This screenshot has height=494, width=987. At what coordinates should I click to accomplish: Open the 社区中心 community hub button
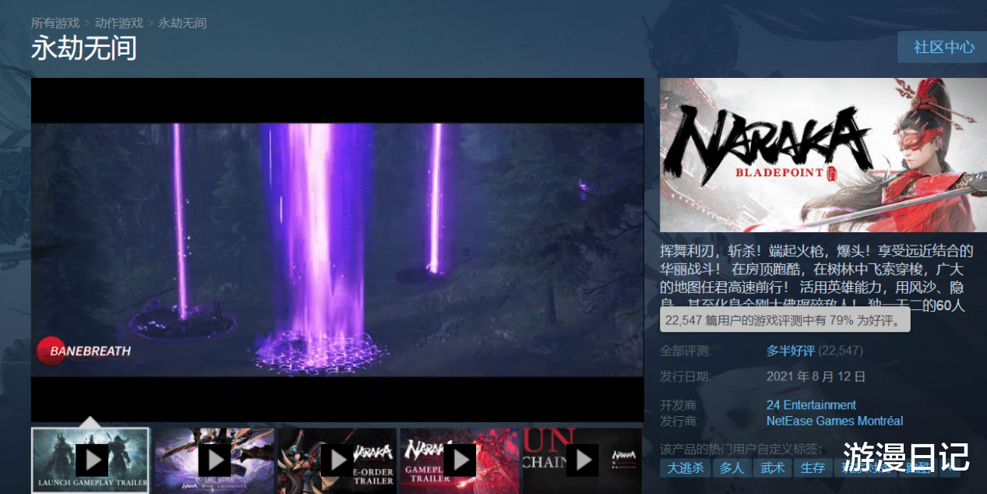click(942, 47)
